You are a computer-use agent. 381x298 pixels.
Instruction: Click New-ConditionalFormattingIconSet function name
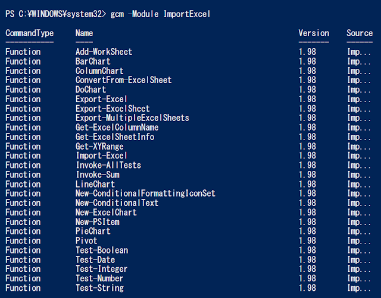(x=145, y=194)
